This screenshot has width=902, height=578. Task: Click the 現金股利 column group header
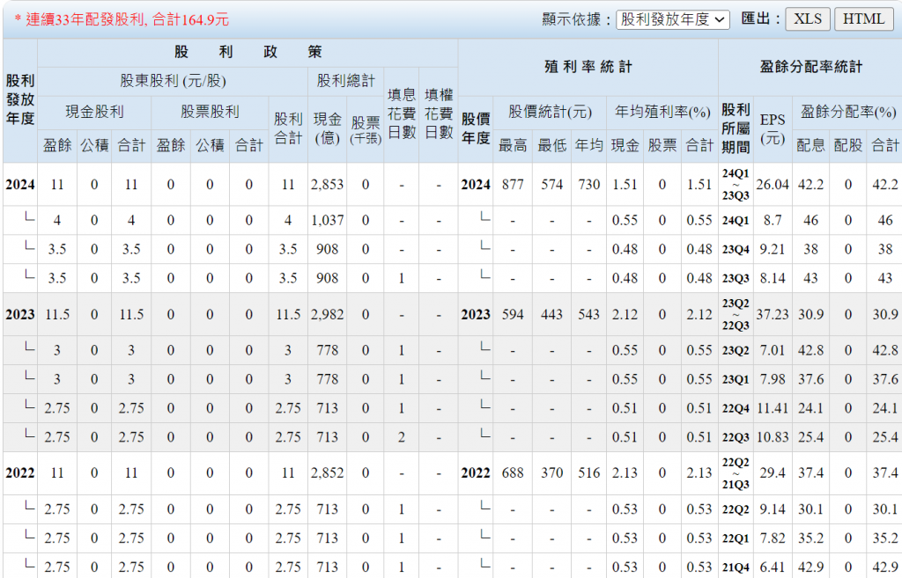(94, 112)
